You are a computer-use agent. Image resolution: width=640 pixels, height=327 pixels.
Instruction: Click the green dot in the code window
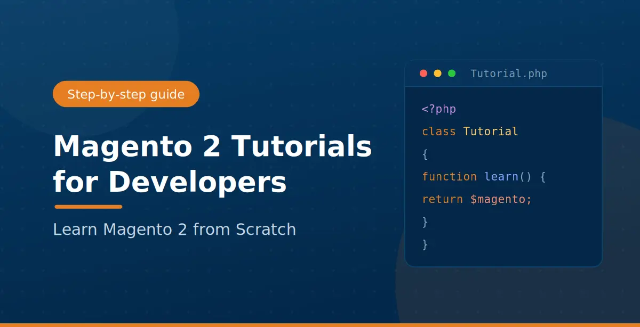click(452, 73)
